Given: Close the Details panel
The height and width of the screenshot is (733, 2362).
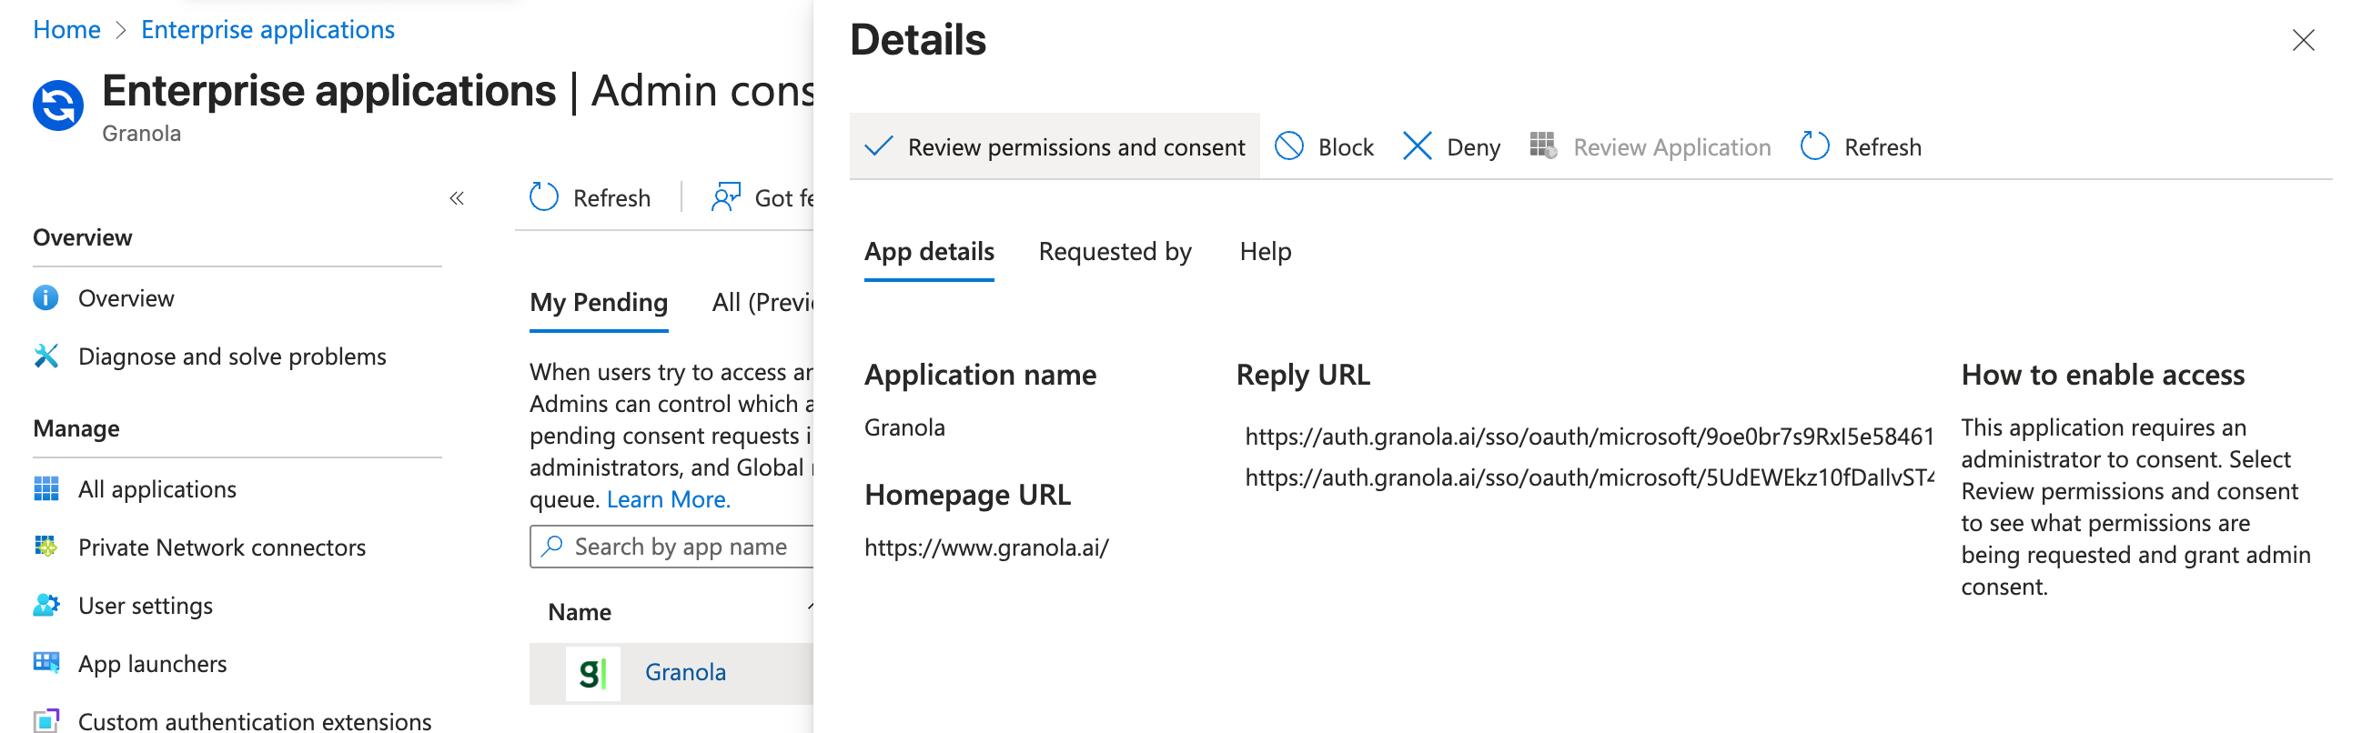Looking at the screenshot, I should 2302,40.
